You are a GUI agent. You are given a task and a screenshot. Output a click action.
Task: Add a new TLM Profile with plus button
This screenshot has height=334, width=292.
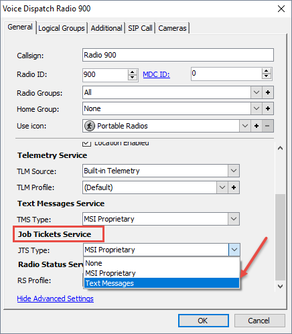tap(234, 187)
